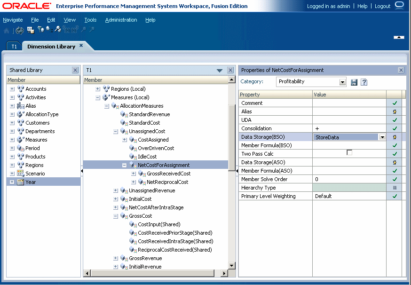The image size is (411, 285).
Task: Open the Tools menu
Action: coord(90,20)
